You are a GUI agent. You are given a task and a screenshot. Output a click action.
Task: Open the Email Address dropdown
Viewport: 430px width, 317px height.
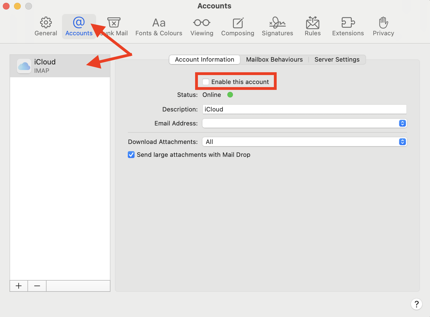pyautogui.click(x=402, y=123)
